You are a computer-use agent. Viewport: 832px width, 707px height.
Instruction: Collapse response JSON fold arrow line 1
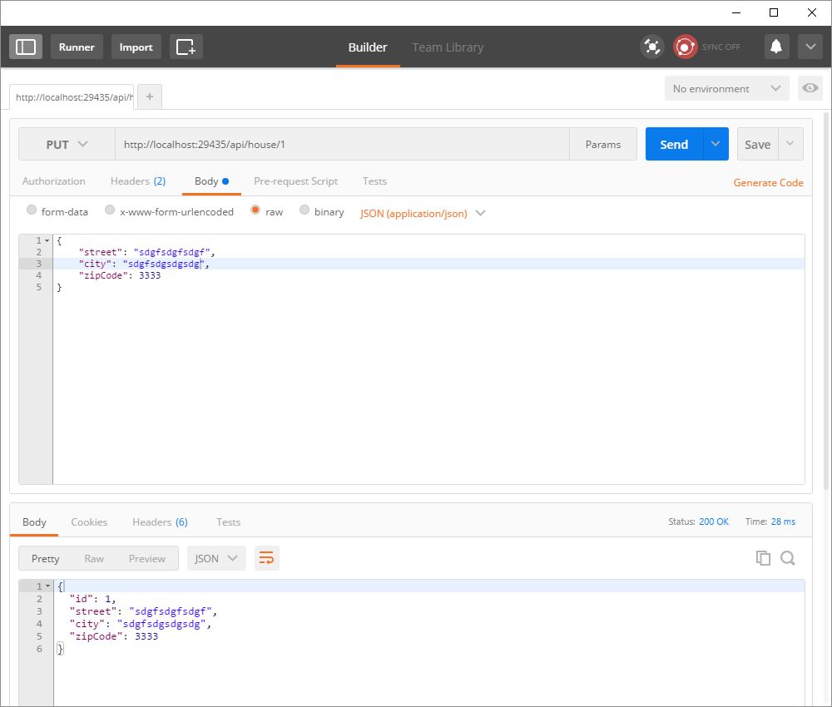click(47, 586)
